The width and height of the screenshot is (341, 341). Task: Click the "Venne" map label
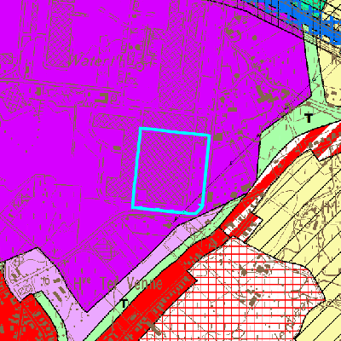coord(145,284)
